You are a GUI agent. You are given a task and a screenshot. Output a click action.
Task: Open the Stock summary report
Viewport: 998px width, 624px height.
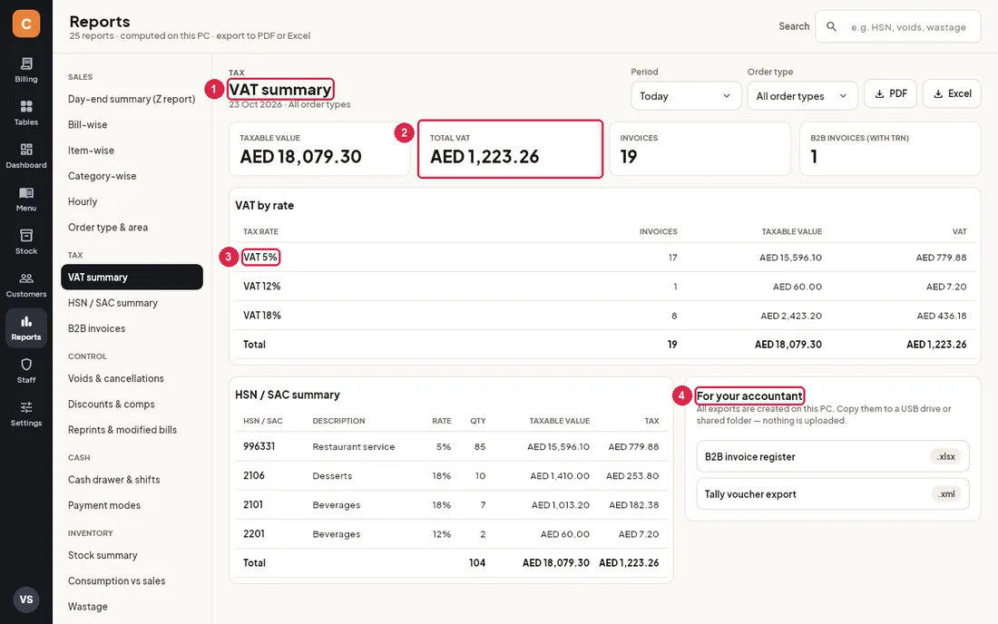132,555
